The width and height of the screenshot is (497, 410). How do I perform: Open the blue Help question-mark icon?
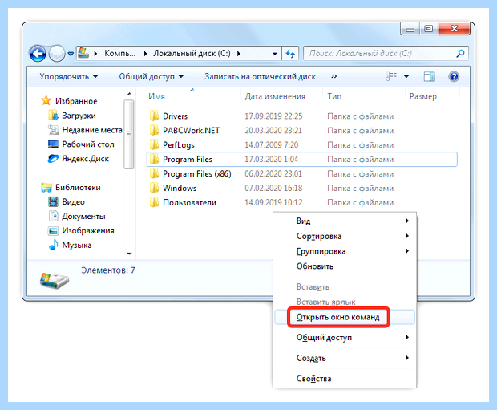(x=454, y=76)
